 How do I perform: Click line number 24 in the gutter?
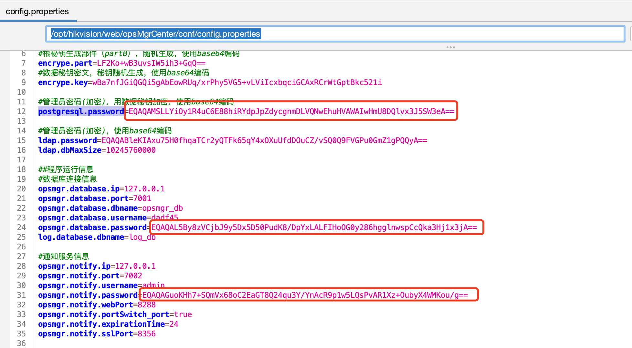(x=21, y=227)
